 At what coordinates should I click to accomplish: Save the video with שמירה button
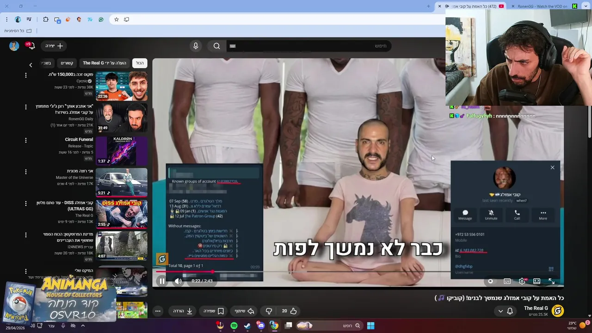(x=214, y=311)
